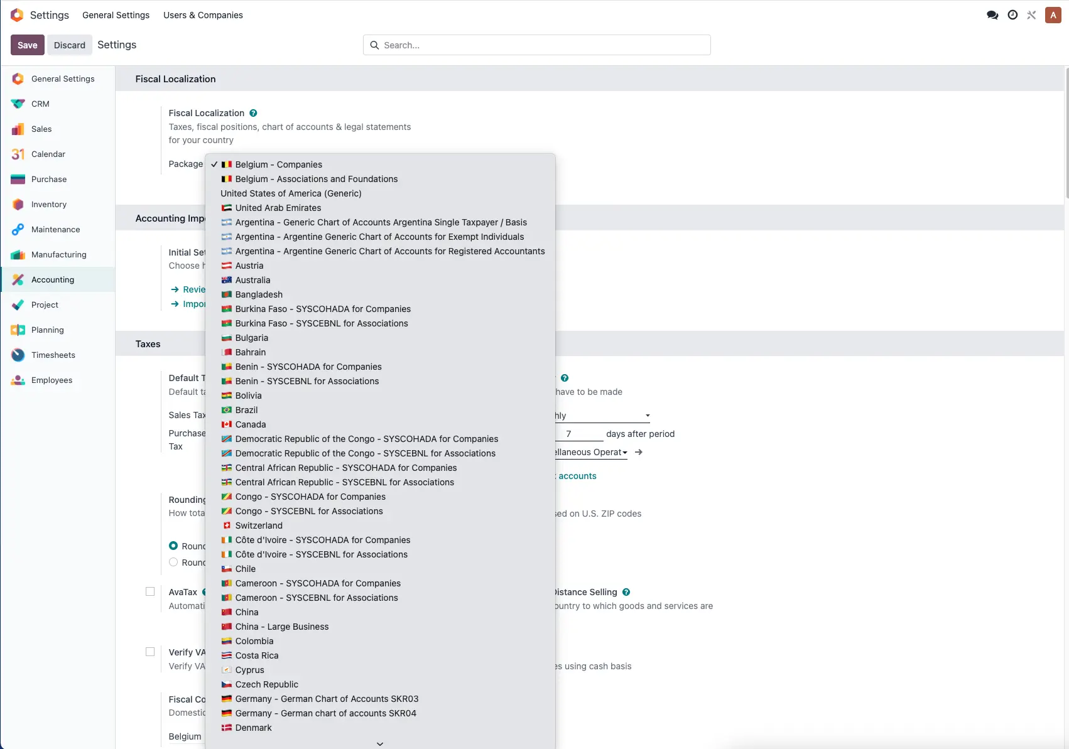Open Manufacturing settings in sidebar

[x=58, y=254]
